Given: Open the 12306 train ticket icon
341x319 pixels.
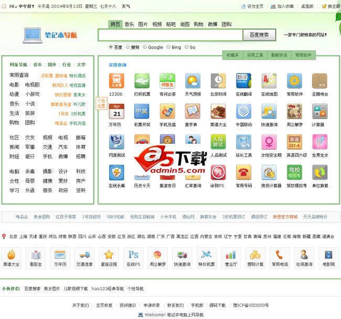Looking at the screenshot, I should coord(116,81).
